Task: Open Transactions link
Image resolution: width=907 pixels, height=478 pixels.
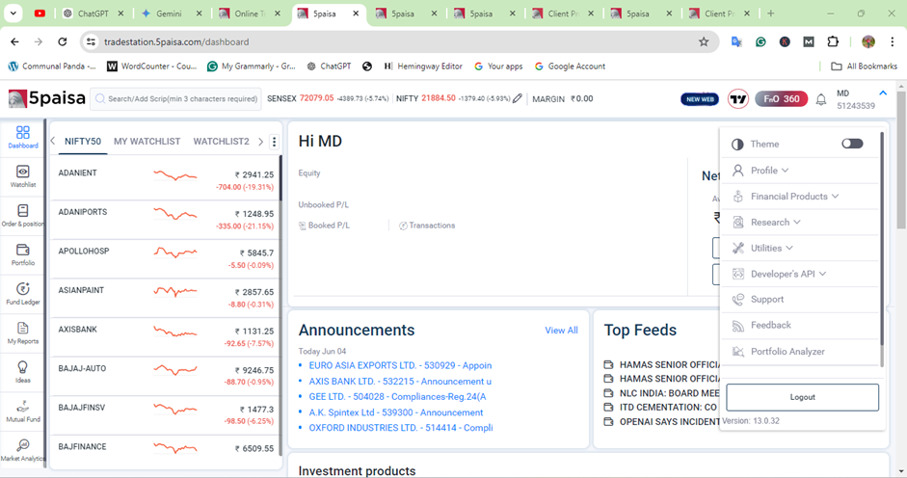Action: [427, 226]
